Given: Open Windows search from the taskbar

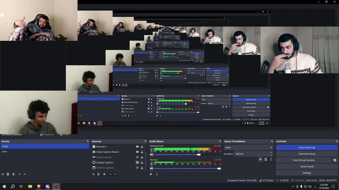Looking at the screenshot, I should click(13, 187).
